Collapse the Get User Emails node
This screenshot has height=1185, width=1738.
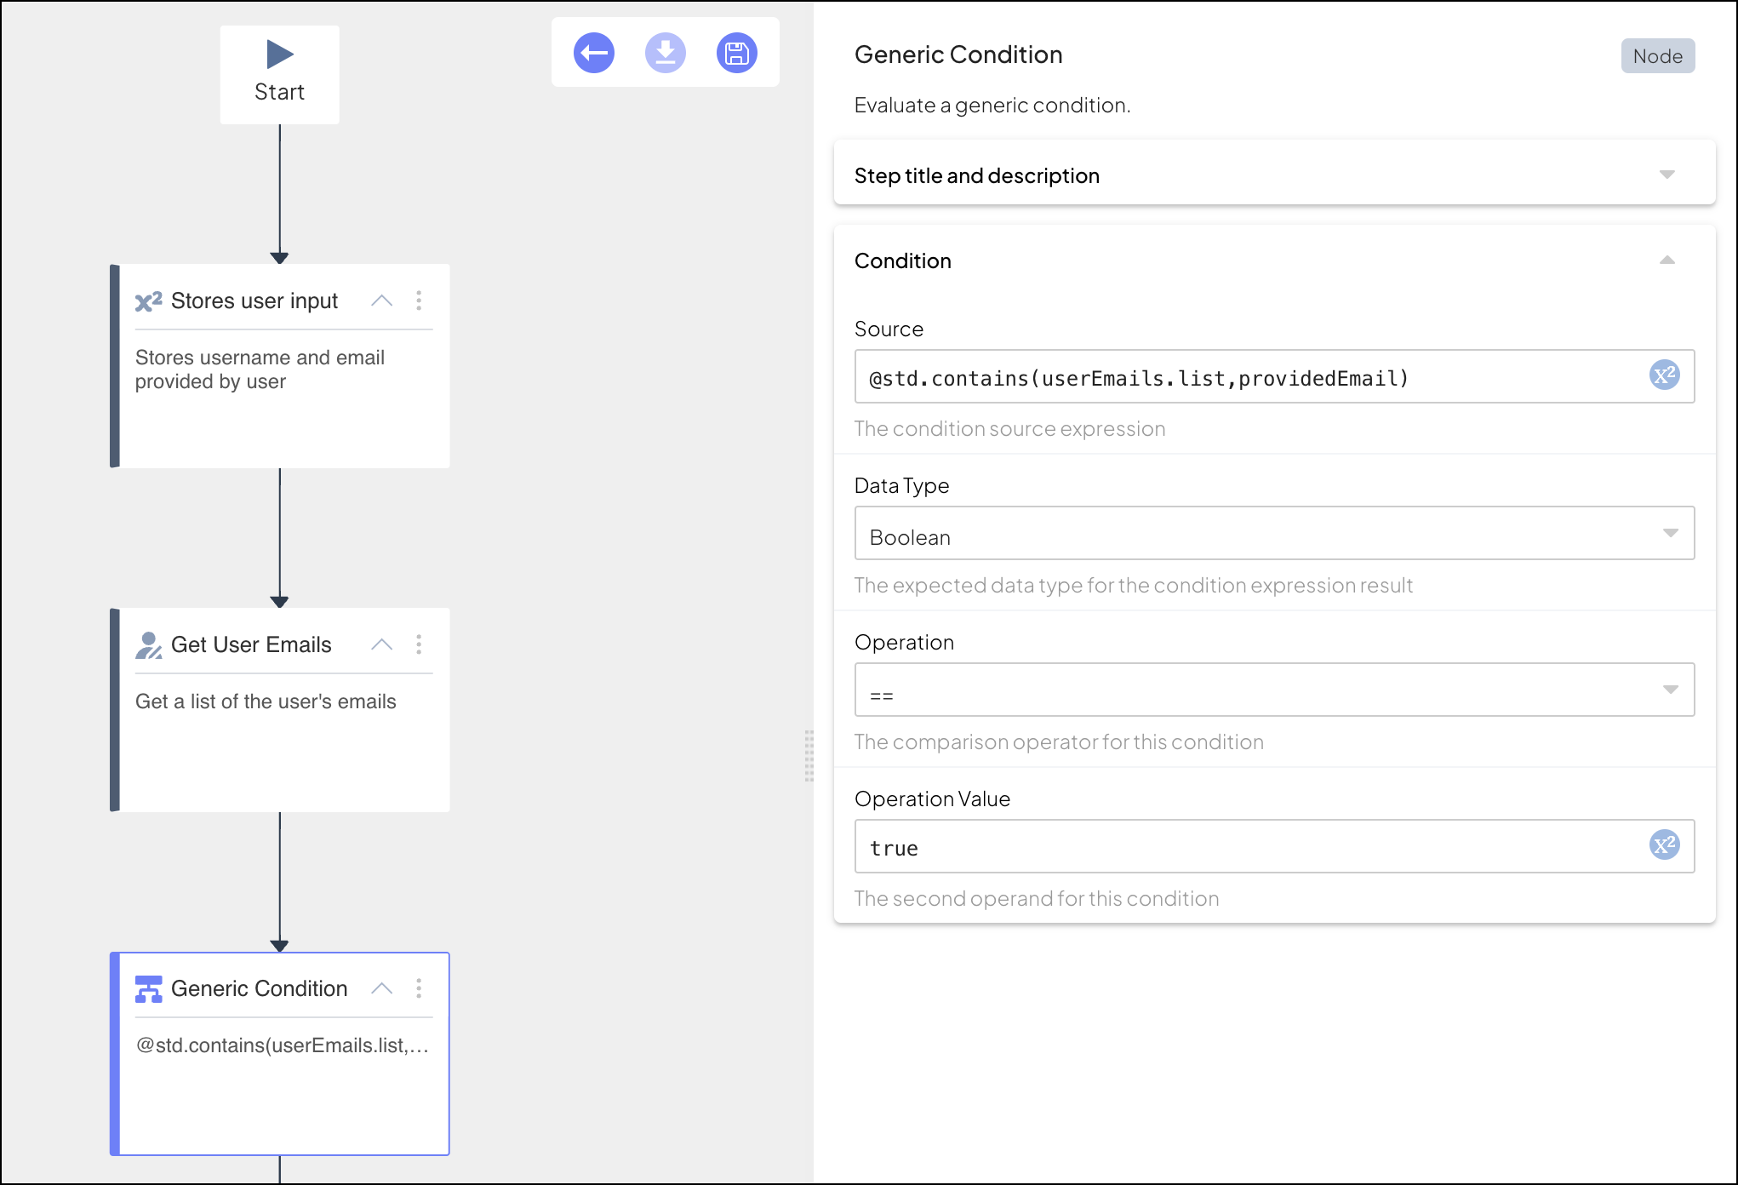[382, 644]
